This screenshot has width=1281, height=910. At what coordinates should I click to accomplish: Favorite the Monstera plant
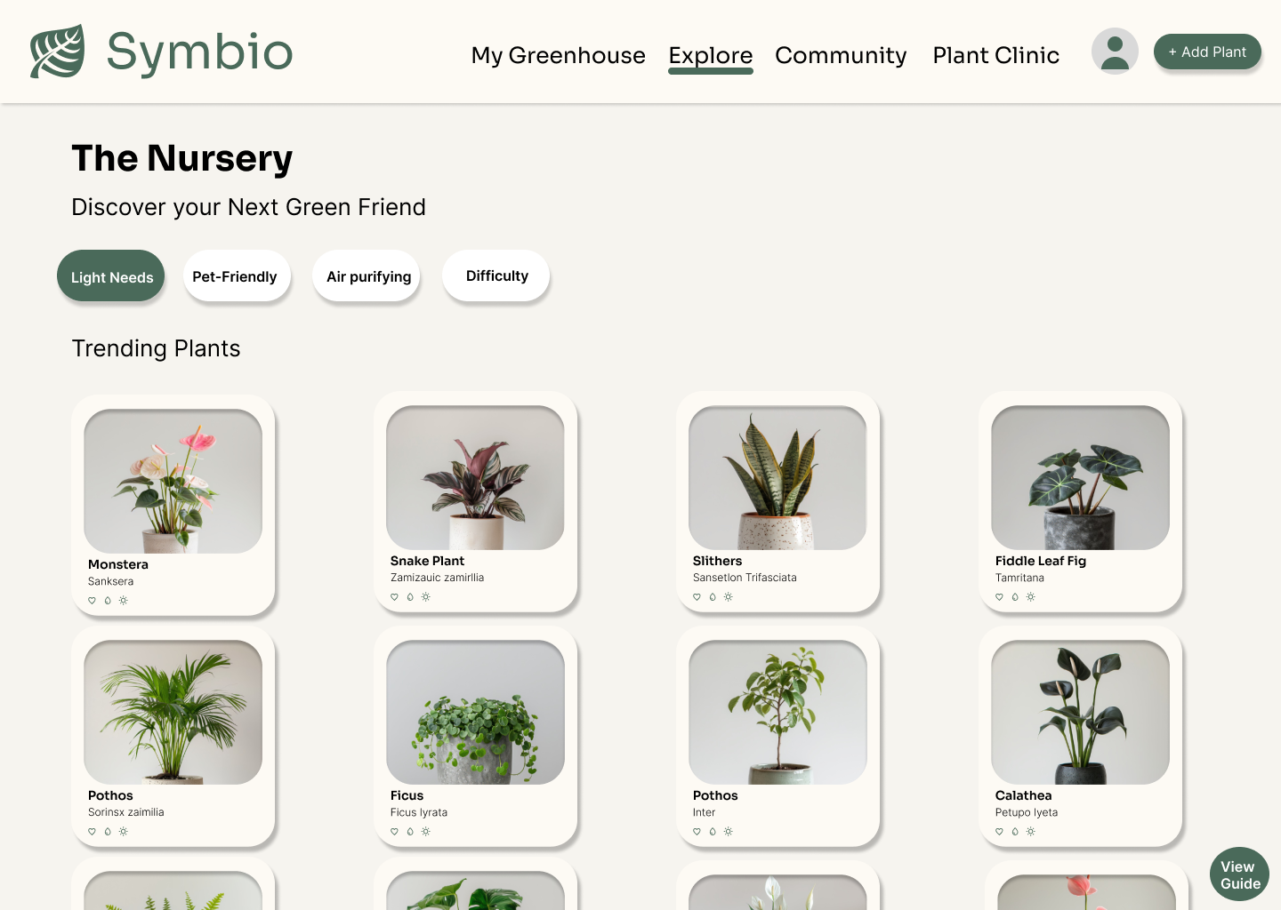click(92, 601)
